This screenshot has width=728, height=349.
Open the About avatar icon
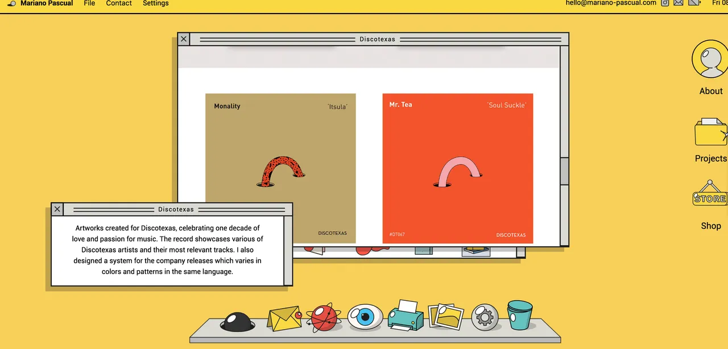click(710, 60)
